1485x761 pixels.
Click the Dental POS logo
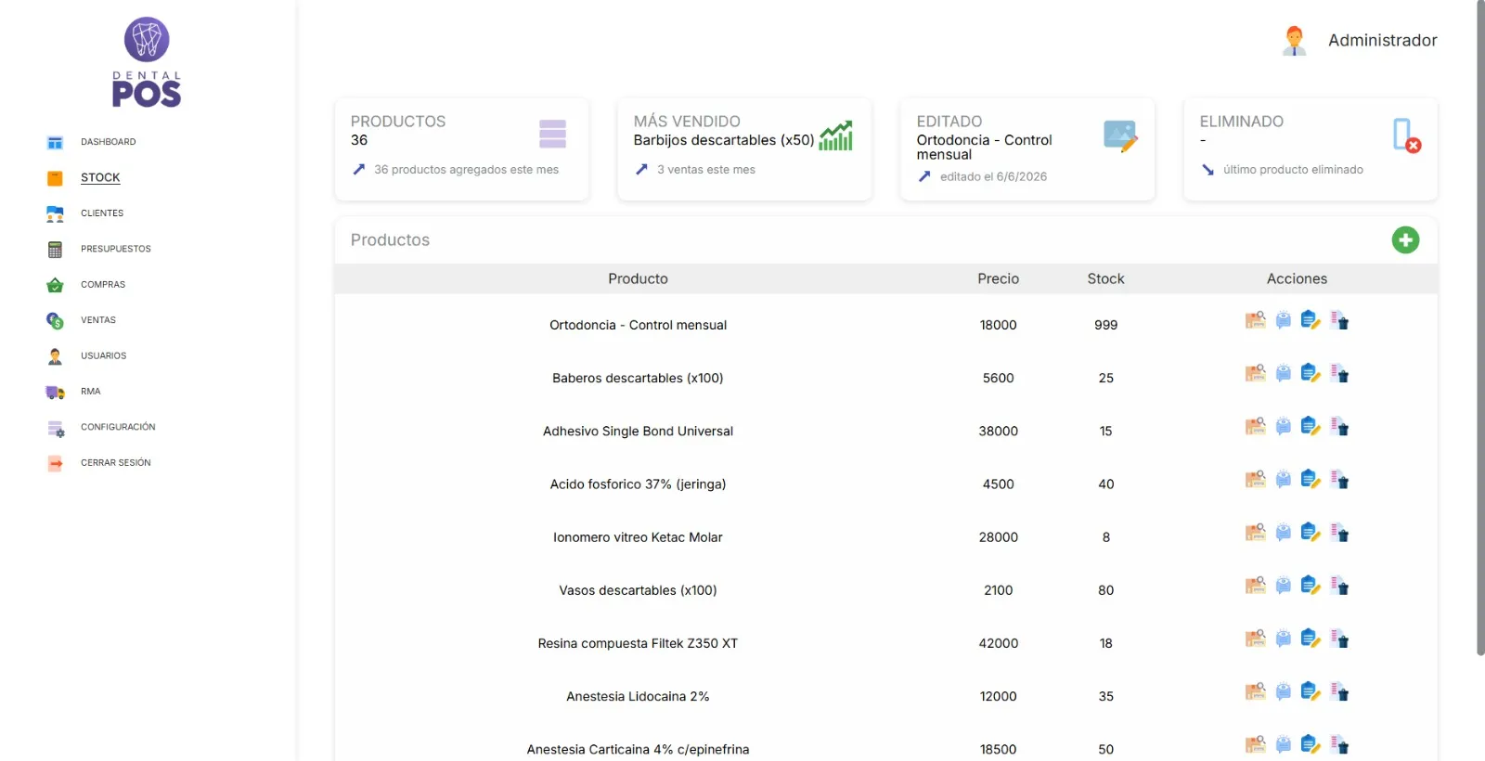point(147,62)
